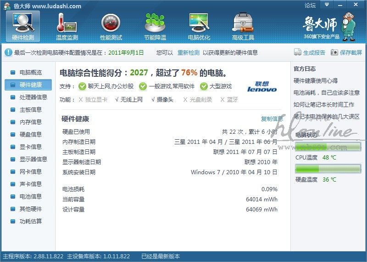Click the blue info icon in notice bar
Screen dimensions: 367x262
click(x=8, y=52)
